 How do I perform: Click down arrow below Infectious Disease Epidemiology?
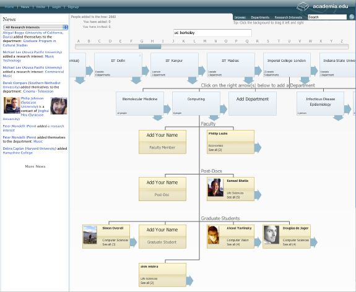(338, 118)
